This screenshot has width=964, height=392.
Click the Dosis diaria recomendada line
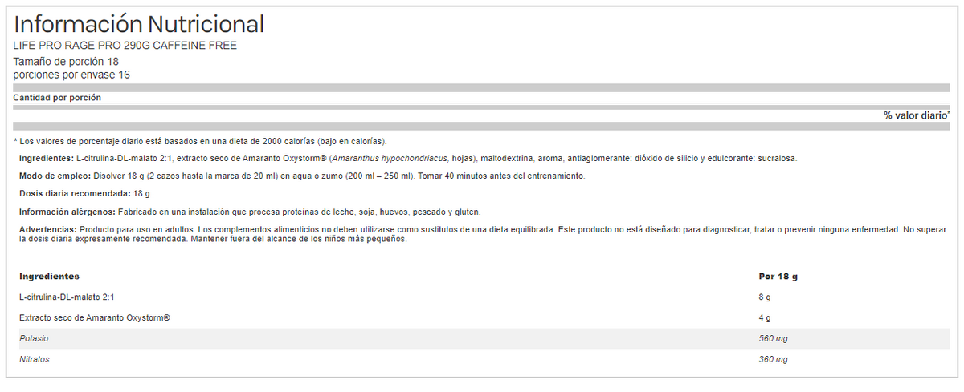click(85, 194)
